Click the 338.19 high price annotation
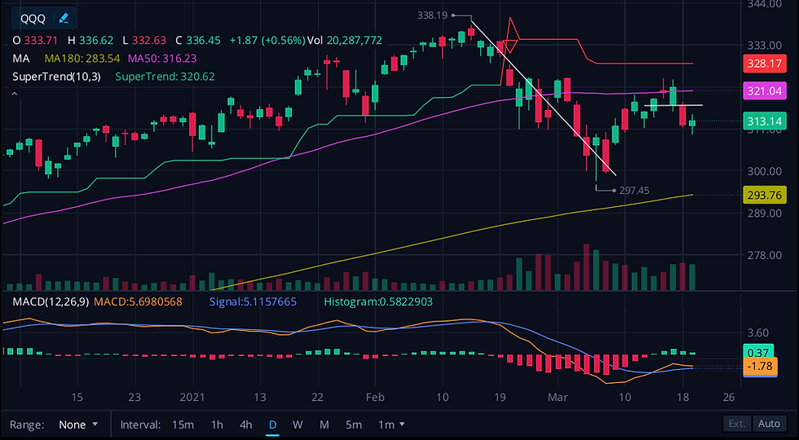Image resolution: width=799 pixels, height=440 pixels. coord(432,15)
